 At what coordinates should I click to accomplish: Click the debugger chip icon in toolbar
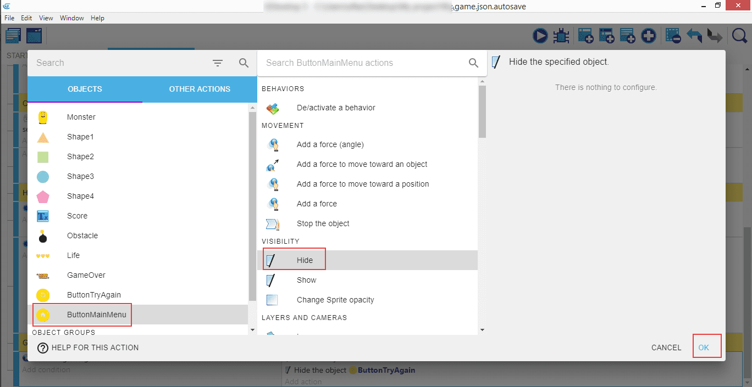click(561, 36)
